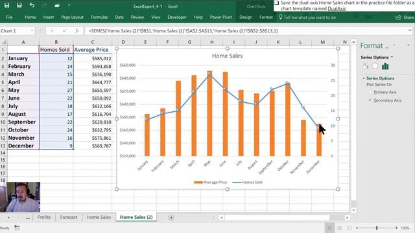
Task: Close the Format pane
Action: [x=408, y=45]
